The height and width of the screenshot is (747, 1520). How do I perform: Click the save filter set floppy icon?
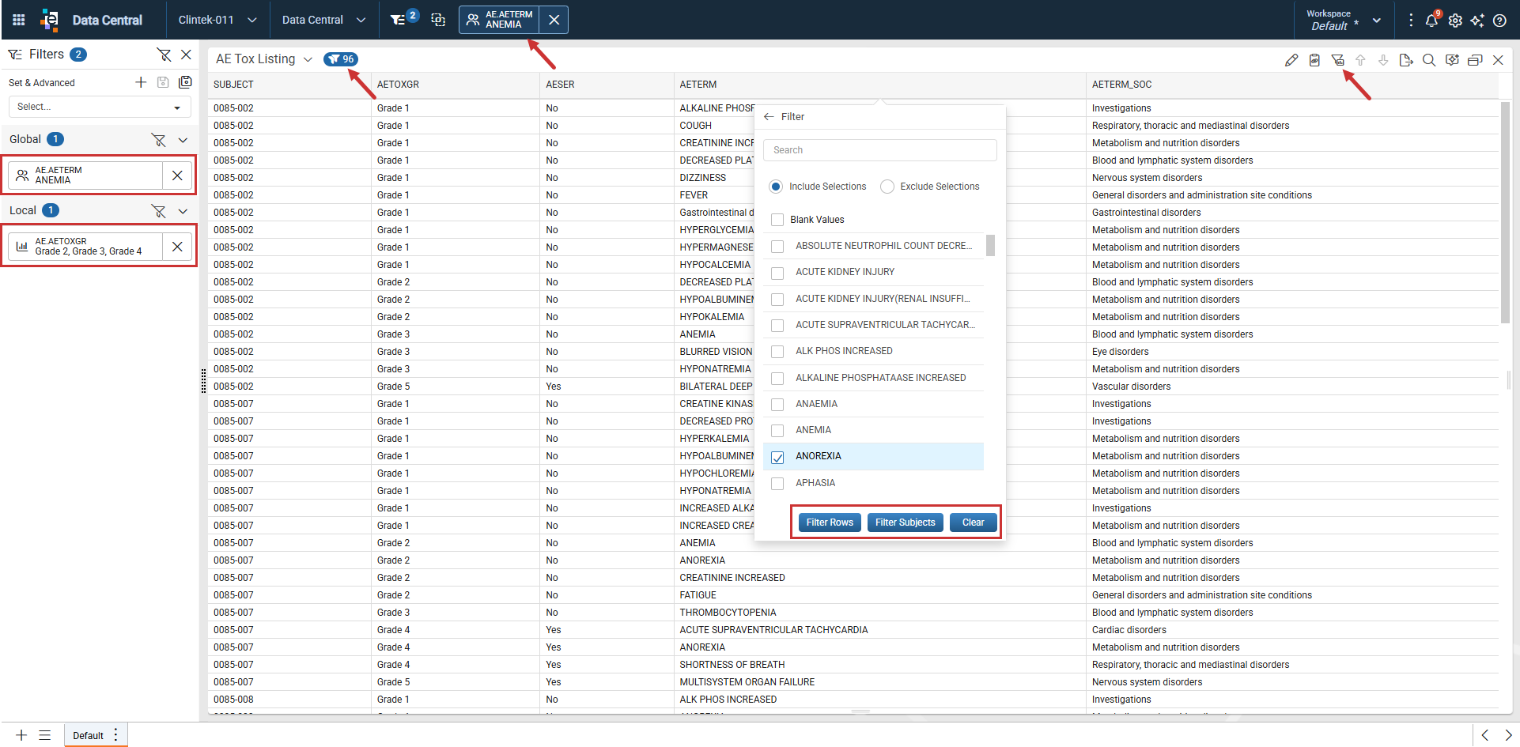163,82
